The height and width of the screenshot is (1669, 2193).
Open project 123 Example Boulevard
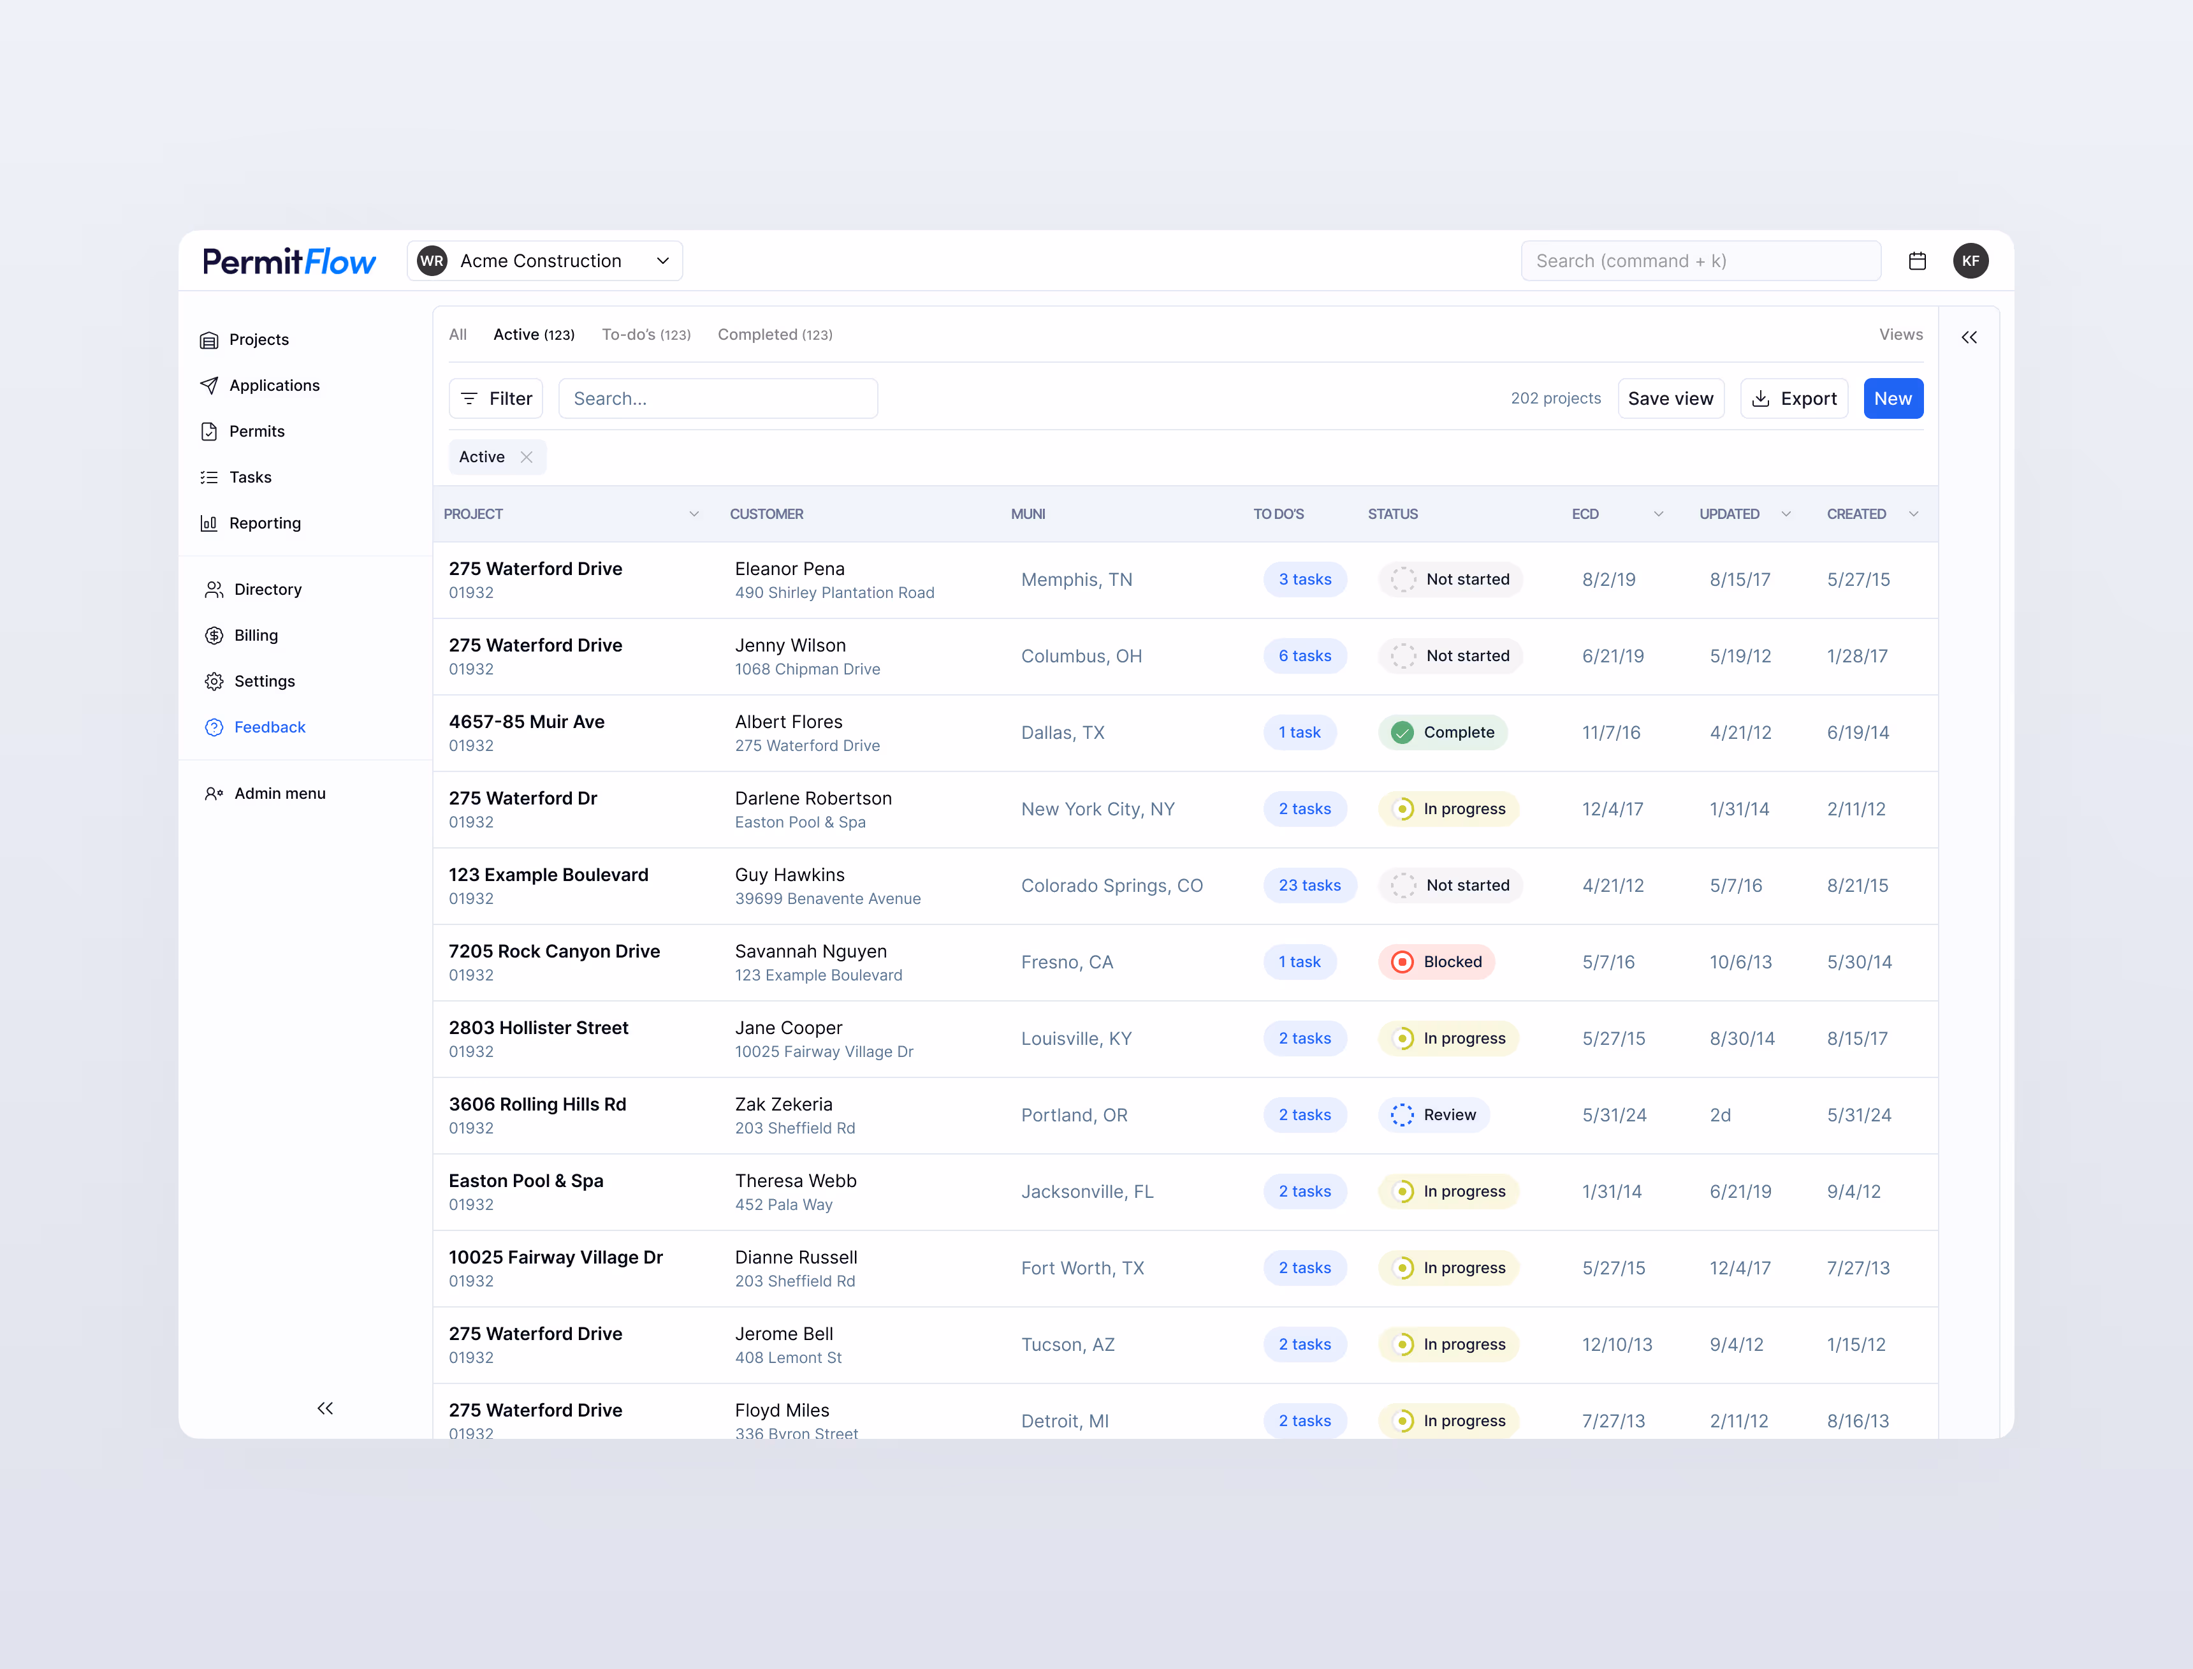pos(548,875)
